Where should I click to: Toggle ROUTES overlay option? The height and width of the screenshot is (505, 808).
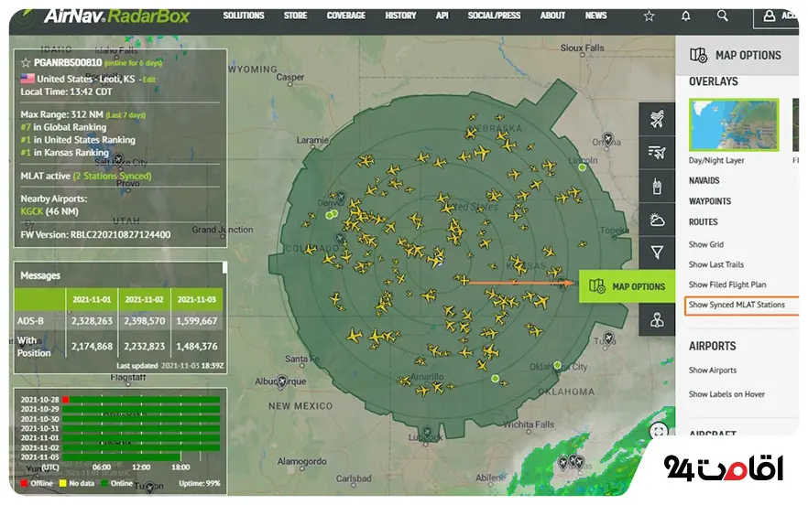[x=703, y=222]
